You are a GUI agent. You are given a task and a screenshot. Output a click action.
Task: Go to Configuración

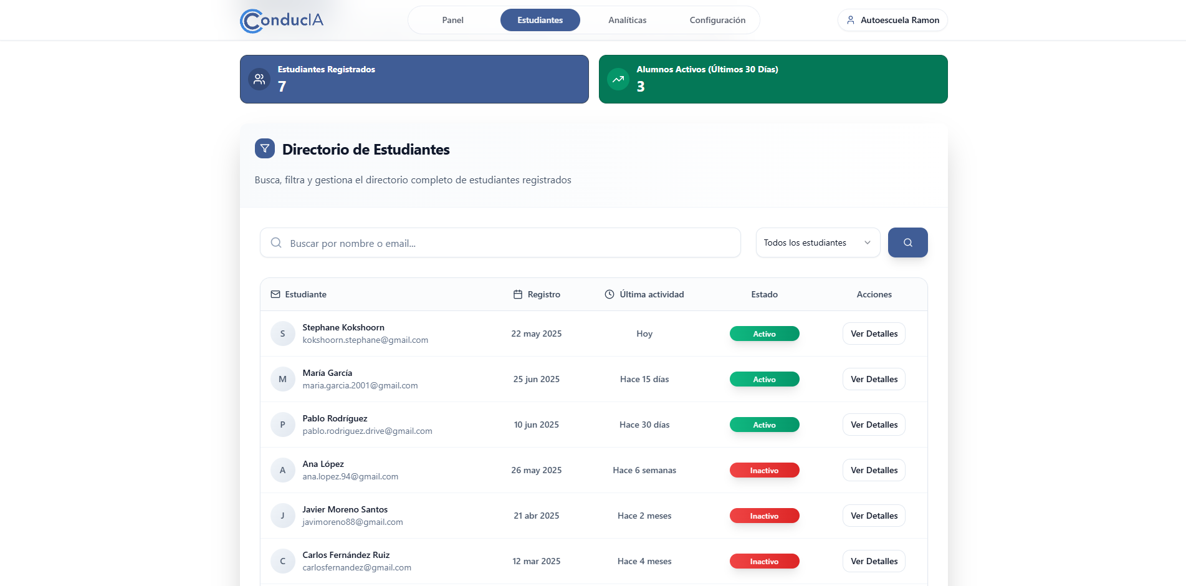(717, 20)
